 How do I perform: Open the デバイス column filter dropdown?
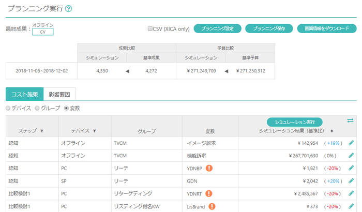[95, 131]
